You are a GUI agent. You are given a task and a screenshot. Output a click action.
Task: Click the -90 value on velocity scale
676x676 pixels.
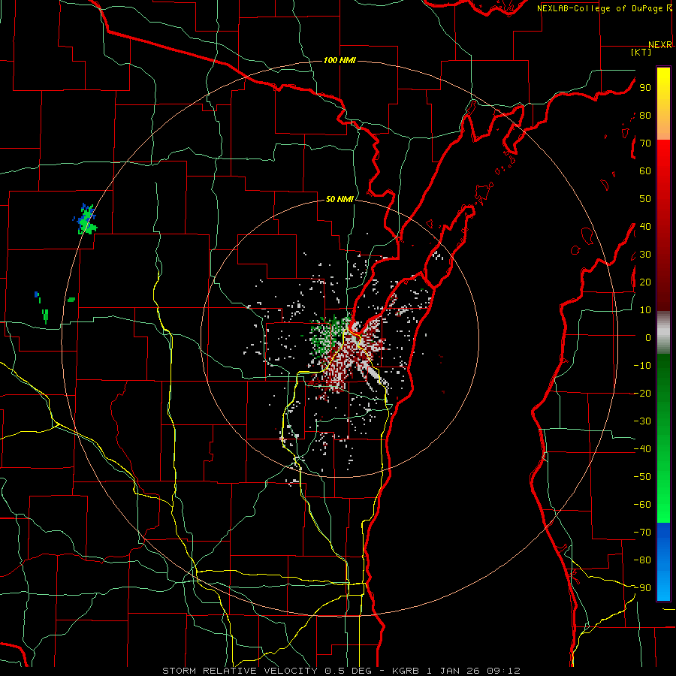(x=642, y=588)
